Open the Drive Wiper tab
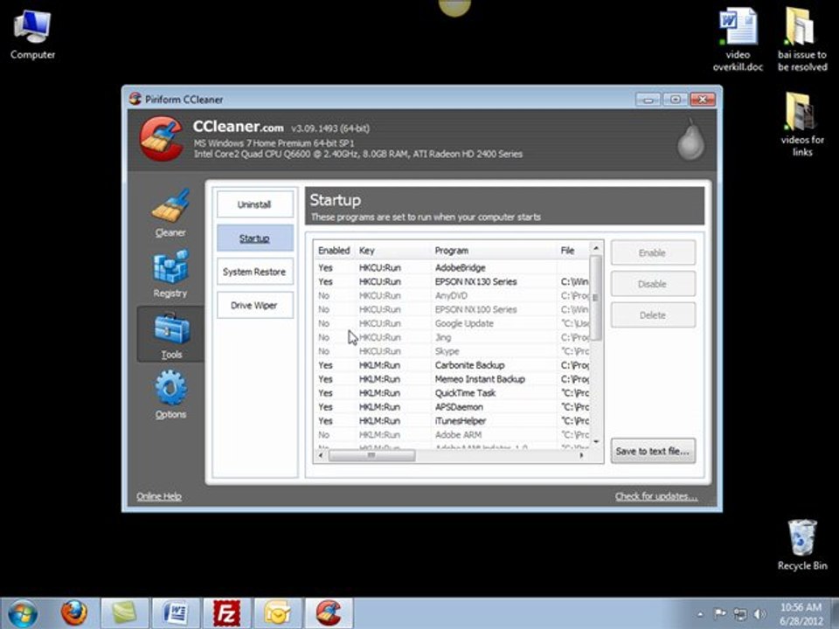Image resolution: width=839 pixels, height=629 pixels. 254,306
